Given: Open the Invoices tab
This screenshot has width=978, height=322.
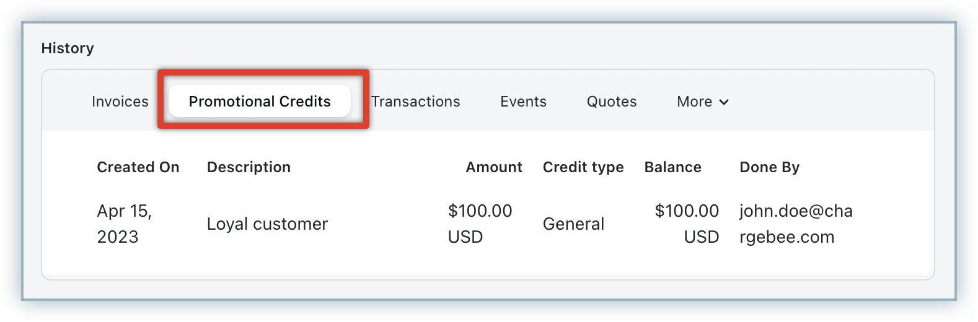Looking at the screenshot, I should tap(120, 102).
